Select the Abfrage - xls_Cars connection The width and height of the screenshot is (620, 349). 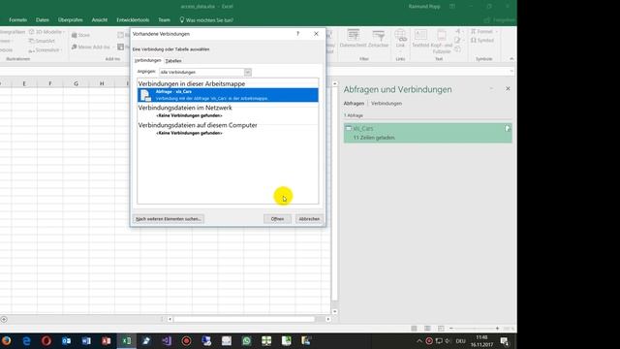228,95
